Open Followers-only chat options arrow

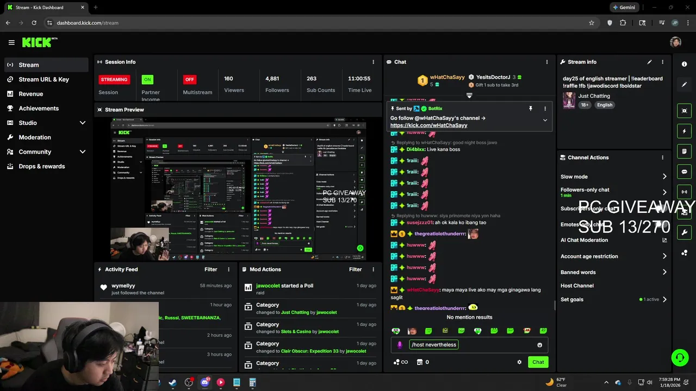coord(664,192)
